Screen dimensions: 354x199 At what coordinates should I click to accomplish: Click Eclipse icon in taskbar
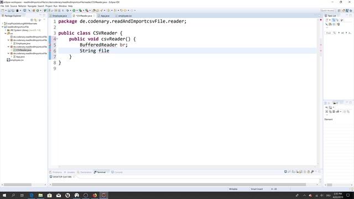point(103,195)
